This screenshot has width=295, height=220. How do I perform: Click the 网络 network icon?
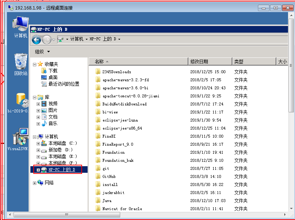pos(40,182)
